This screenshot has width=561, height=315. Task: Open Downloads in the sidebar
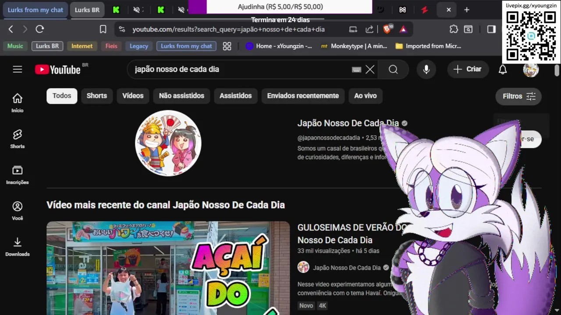(x=18, y=246)
